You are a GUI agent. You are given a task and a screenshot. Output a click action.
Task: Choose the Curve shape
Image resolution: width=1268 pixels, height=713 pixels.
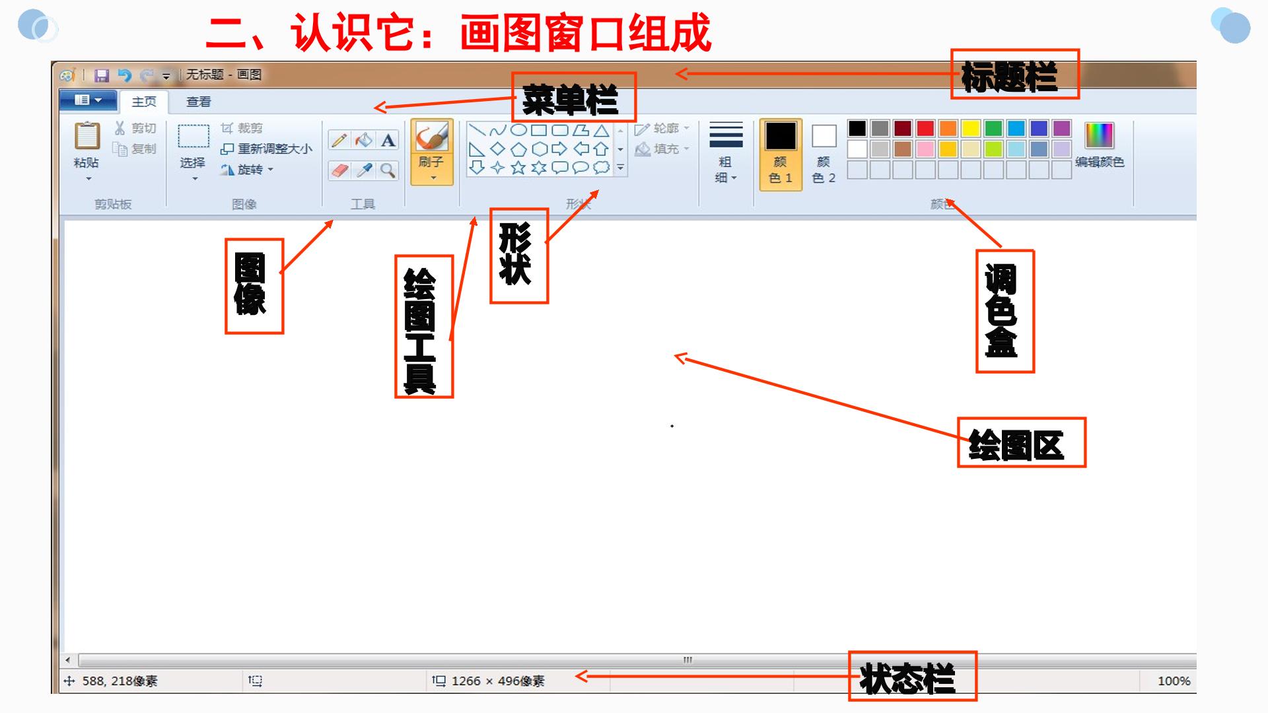coord(497,130)
